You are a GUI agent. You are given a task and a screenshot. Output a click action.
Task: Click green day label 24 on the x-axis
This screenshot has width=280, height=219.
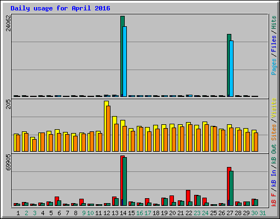(205, 213)
